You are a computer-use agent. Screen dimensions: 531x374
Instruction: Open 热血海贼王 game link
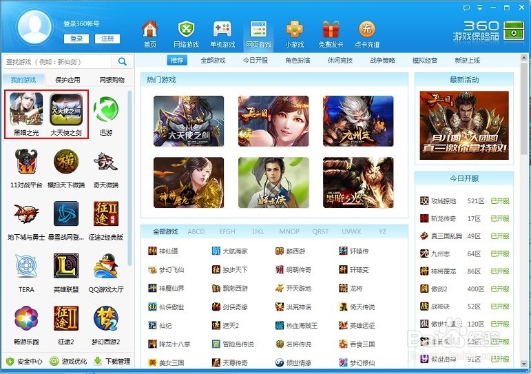click(x=296, y=326)
